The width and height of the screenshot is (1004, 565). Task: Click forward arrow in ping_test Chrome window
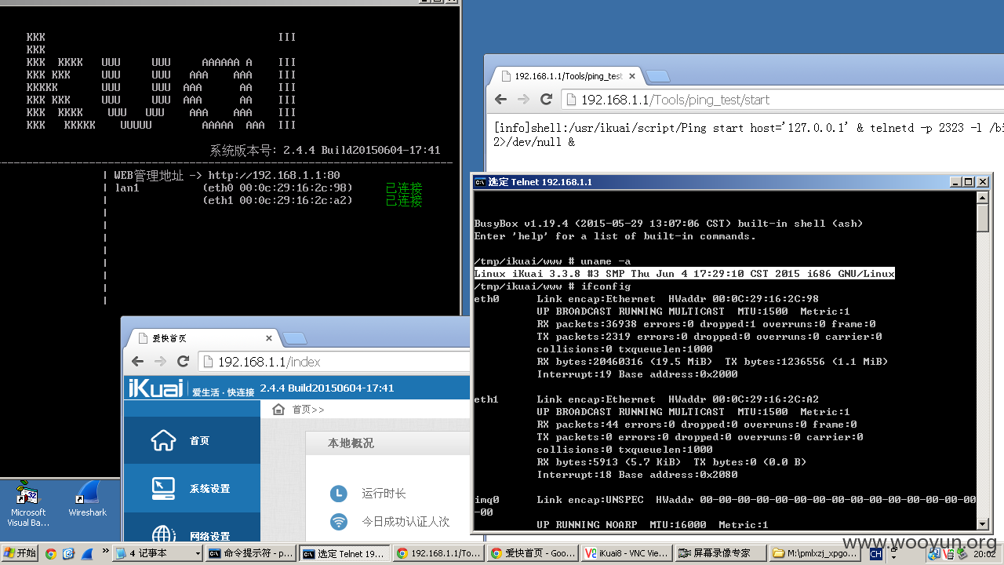click(523, 100)
